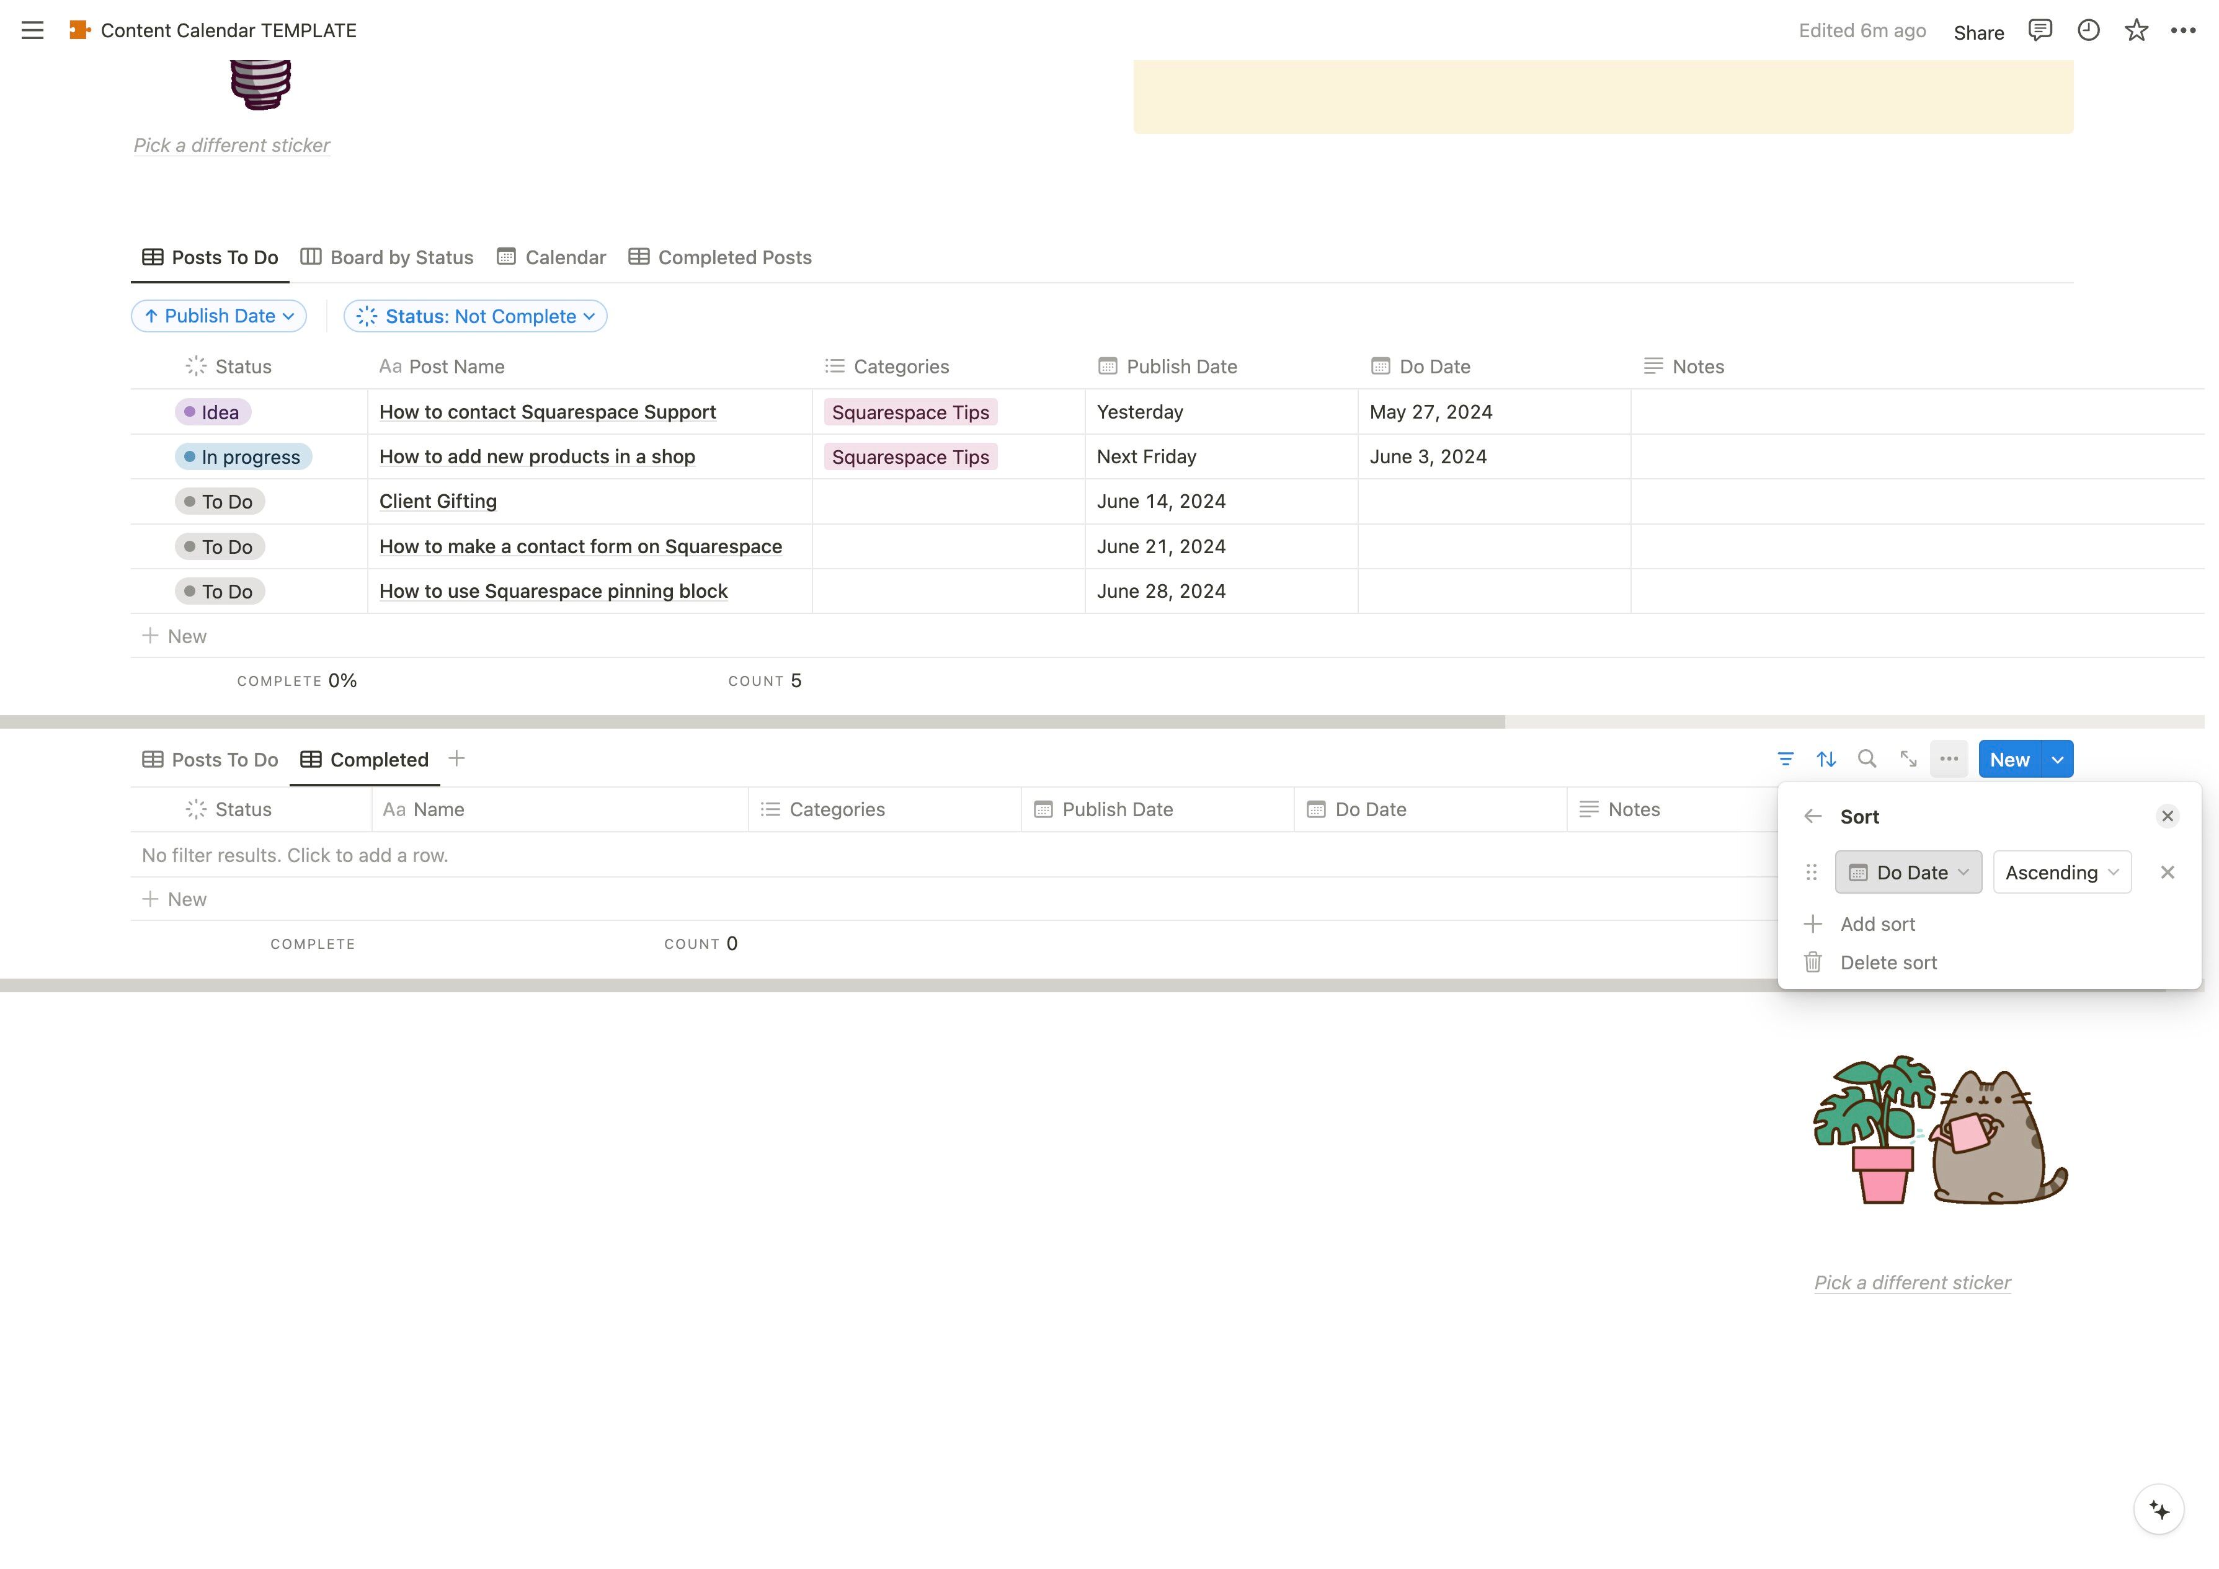Screen dimensions: 2219x1569
Task: Open the sidebar hamburger menu
Action: (x=32, y=30)
